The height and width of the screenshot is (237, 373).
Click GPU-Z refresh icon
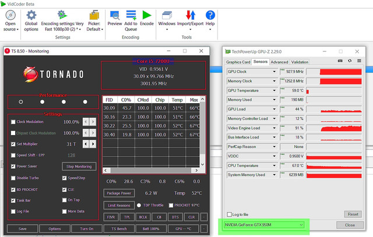(x=350, y=61)
